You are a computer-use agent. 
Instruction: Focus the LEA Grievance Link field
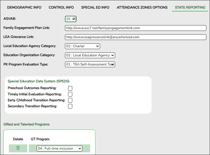[x=136, y=37]
